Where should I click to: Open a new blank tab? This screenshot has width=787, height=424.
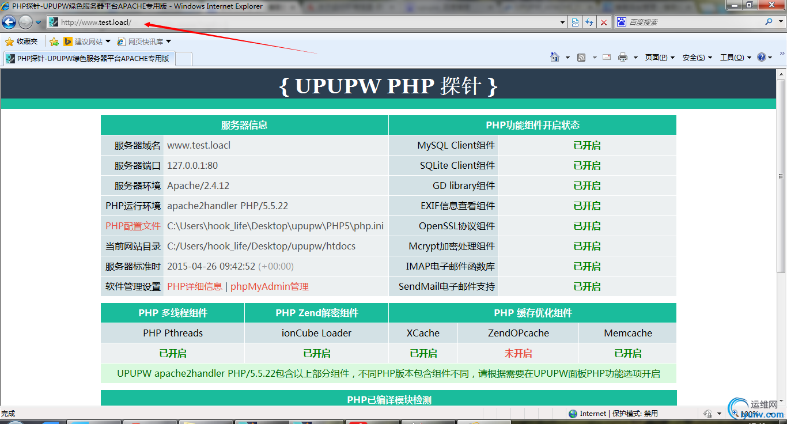coord(184,59)
